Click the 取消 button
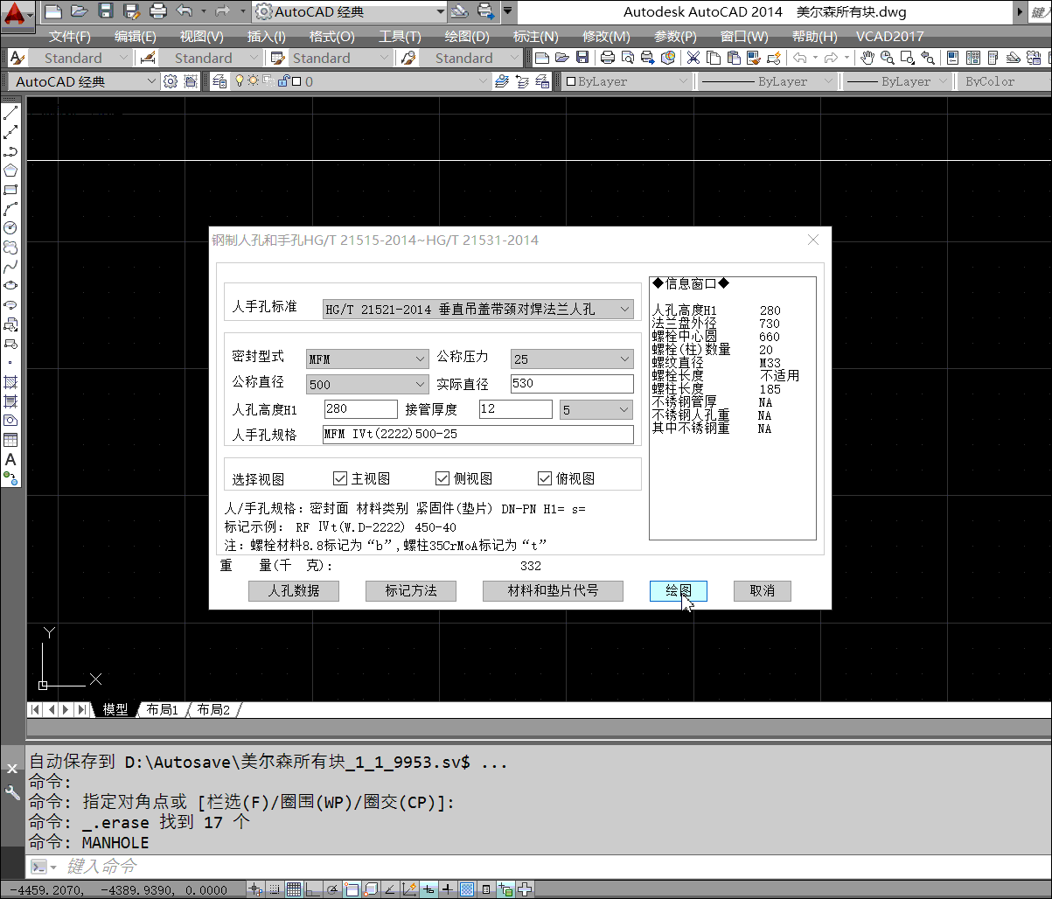Image resolution: width=1052 pixels, height=899 pixels. point(763,590)
